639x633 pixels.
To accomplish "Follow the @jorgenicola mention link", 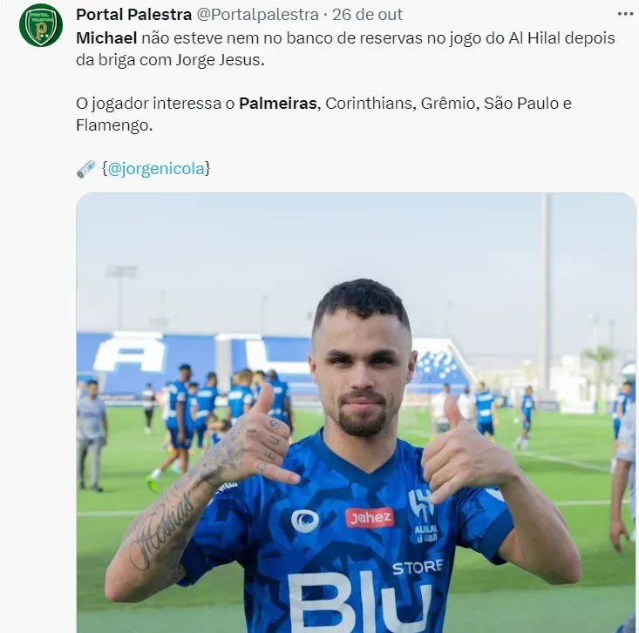I will 156,168.
